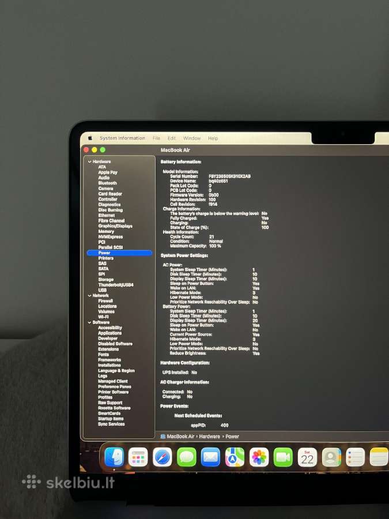389x519 pixels.
Task: Collapse the Hardware section
Action: (89, 161)
